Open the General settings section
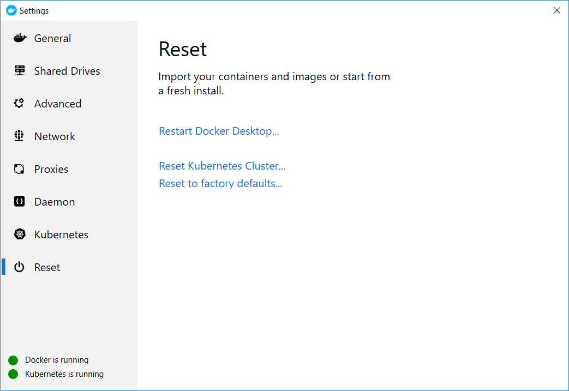This screenshot has width=569, height=391. 52,38
